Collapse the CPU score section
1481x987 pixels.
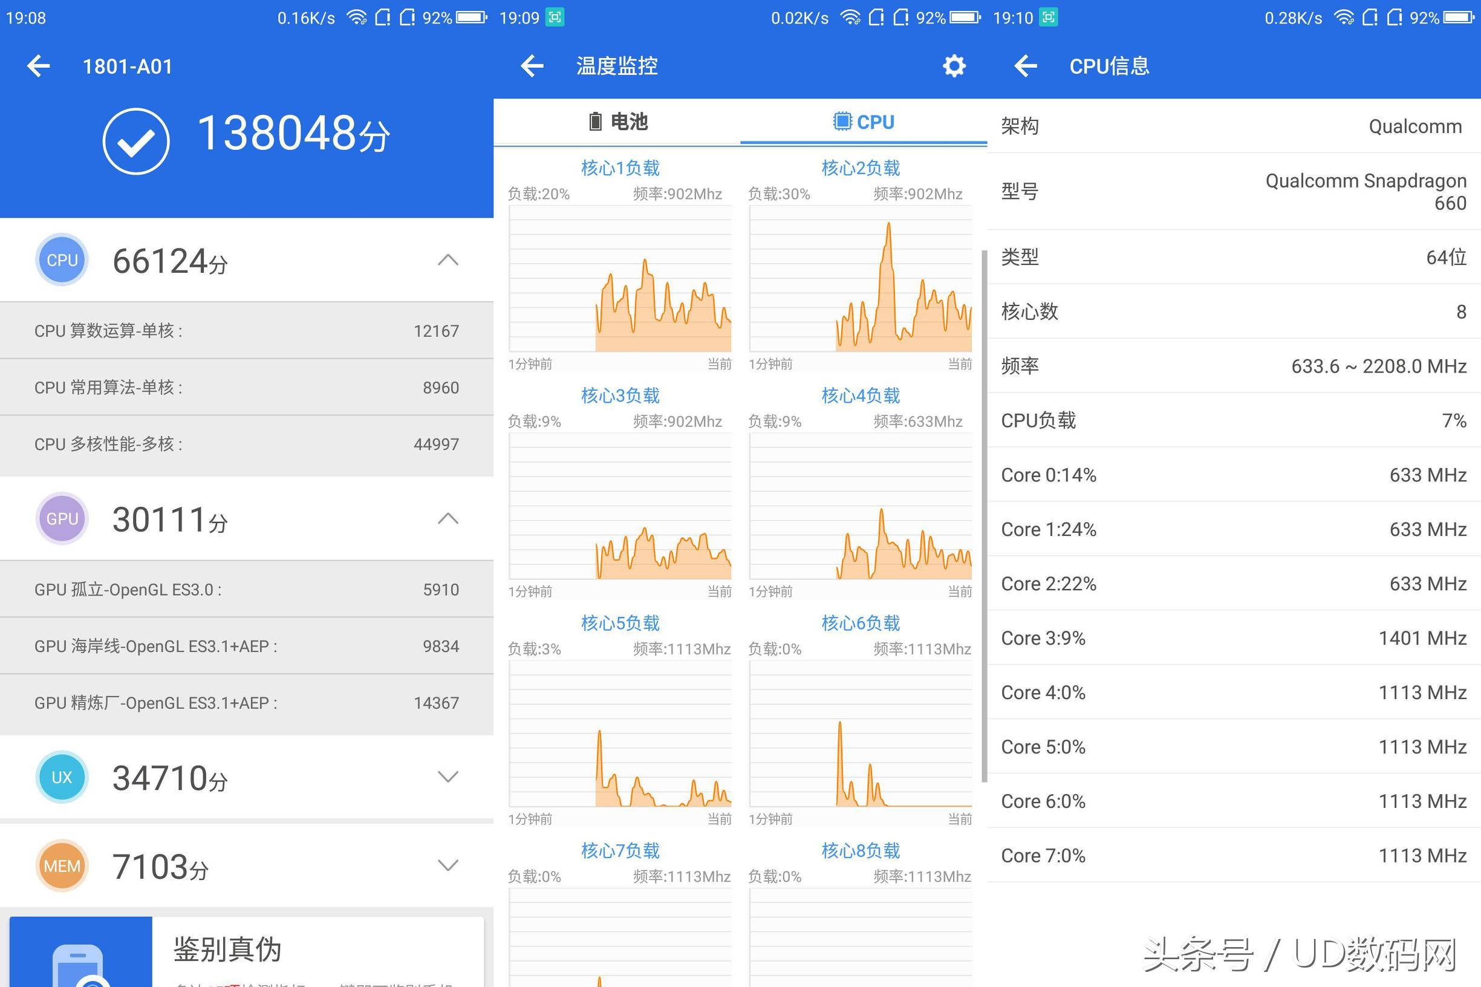pyautogui.click(x=448, y=260)
